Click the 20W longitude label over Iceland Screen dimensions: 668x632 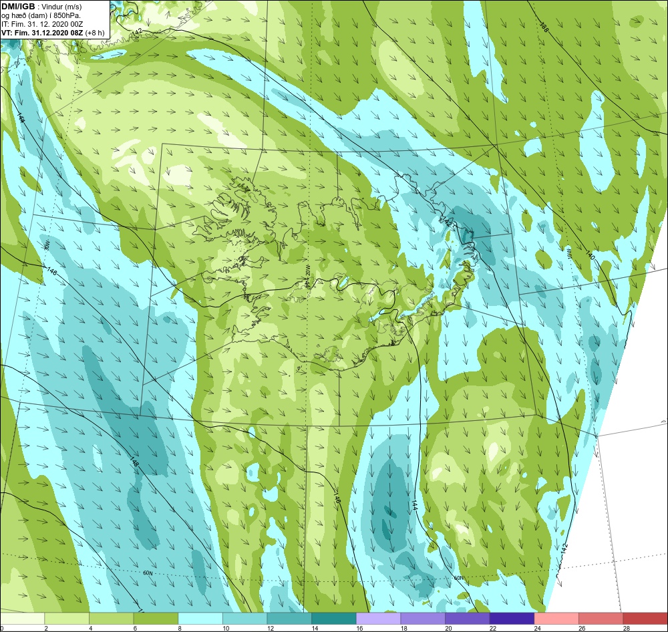click(x=307, y=270)
